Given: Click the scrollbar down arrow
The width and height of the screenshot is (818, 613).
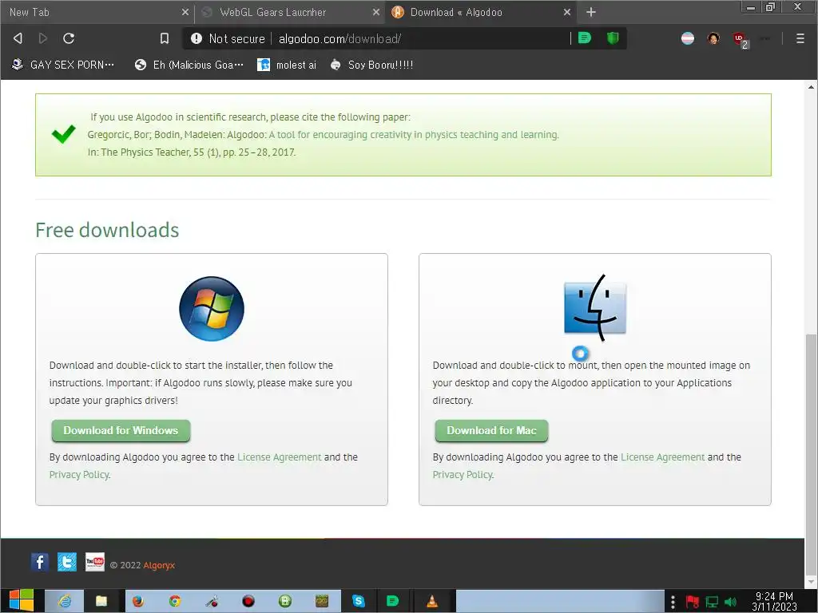Looking at the screenshot, I should (811, 582).
